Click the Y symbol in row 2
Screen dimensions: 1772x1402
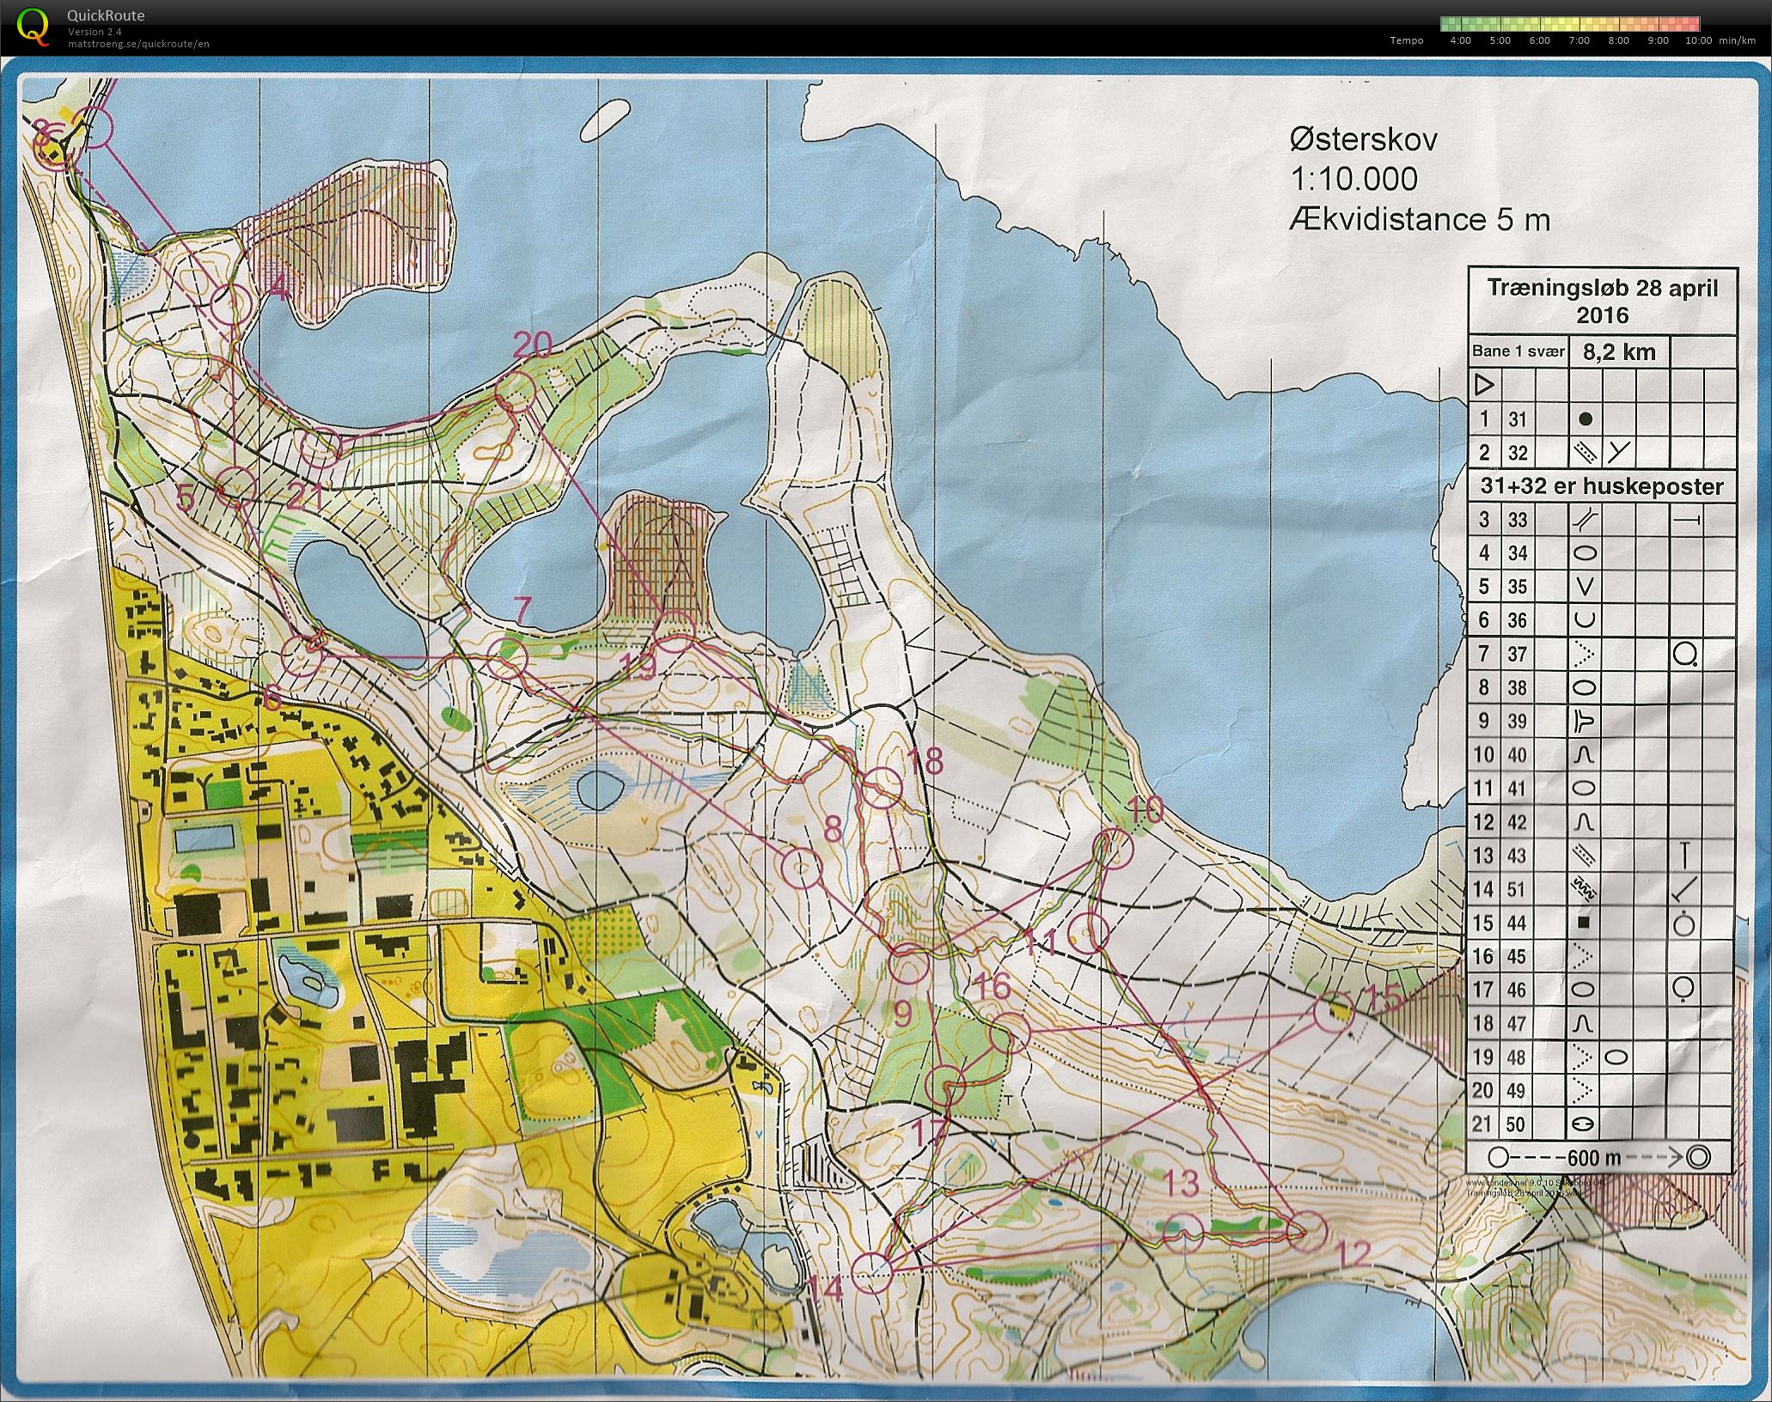tap(1620, 452)
